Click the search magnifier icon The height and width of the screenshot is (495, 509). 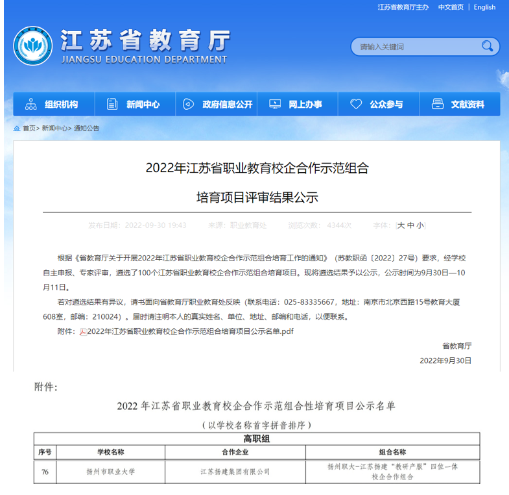tap(487, 46)
